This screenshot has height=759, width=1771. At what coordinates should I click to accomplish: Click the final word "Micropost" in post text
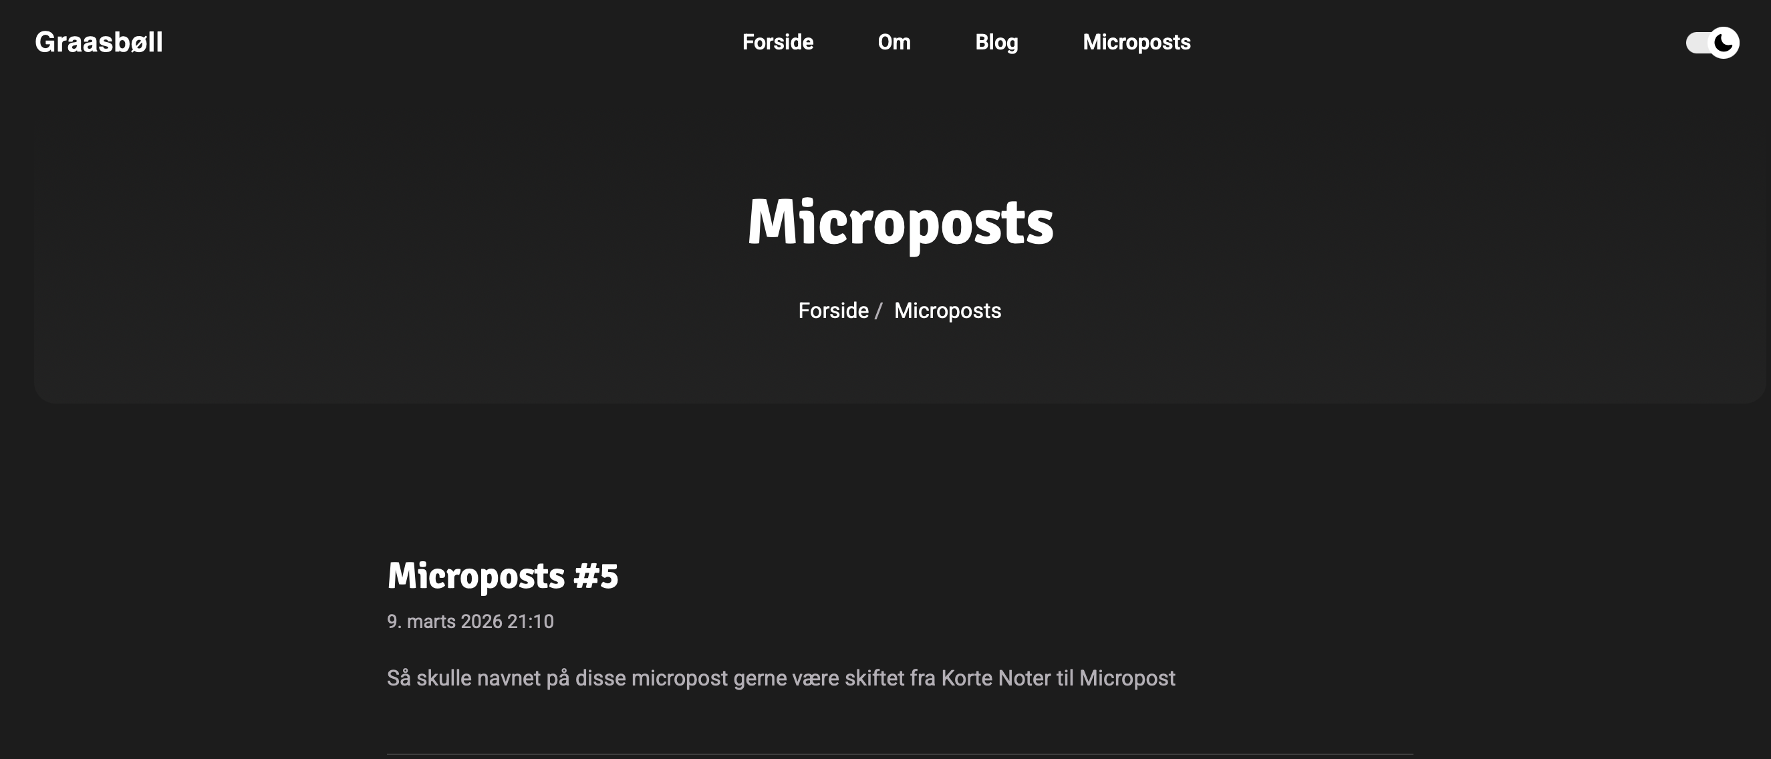(x=1127, y=679)
